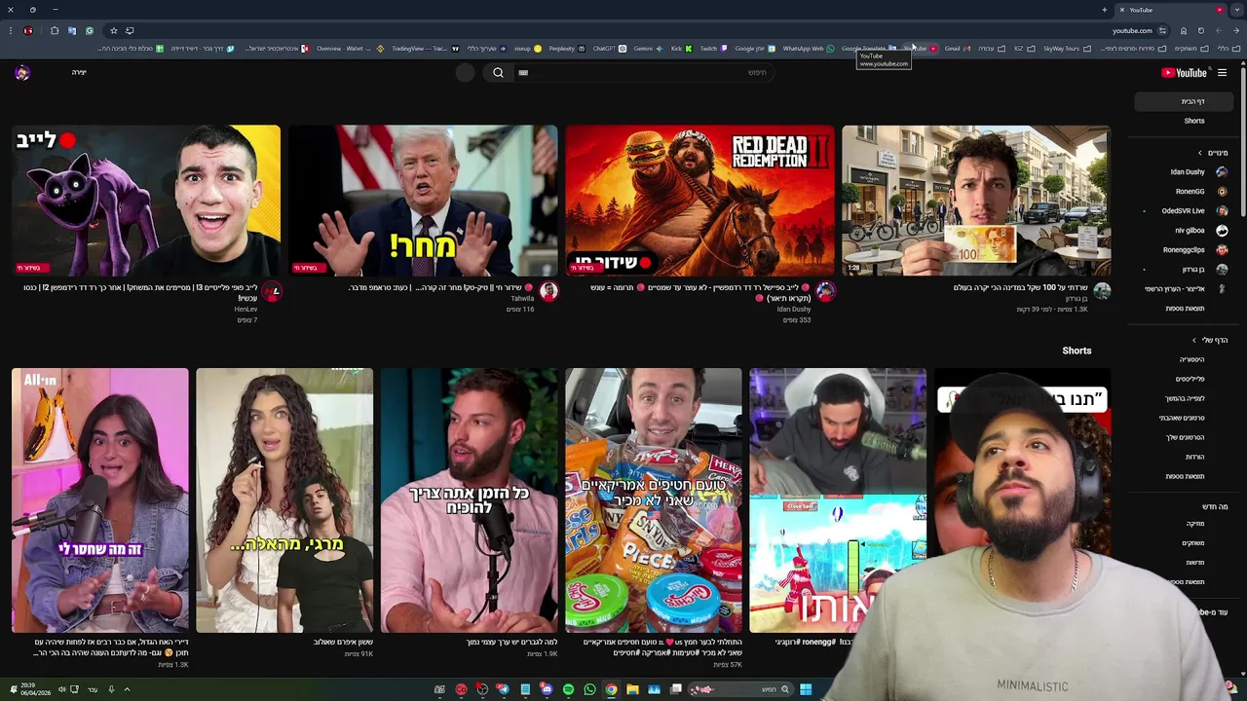Screen dimensions: 1247x701
Task: Click channel avatar below Red Dead video
Action: pos(825,291)
